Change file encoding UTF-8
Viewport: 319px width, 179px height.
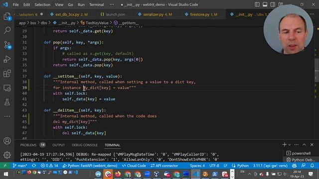tap(214, 166)
